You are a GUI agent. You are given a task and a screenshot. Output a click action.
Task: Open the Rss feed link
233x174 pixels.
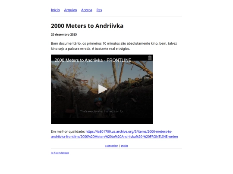click(x=99, y=10)
